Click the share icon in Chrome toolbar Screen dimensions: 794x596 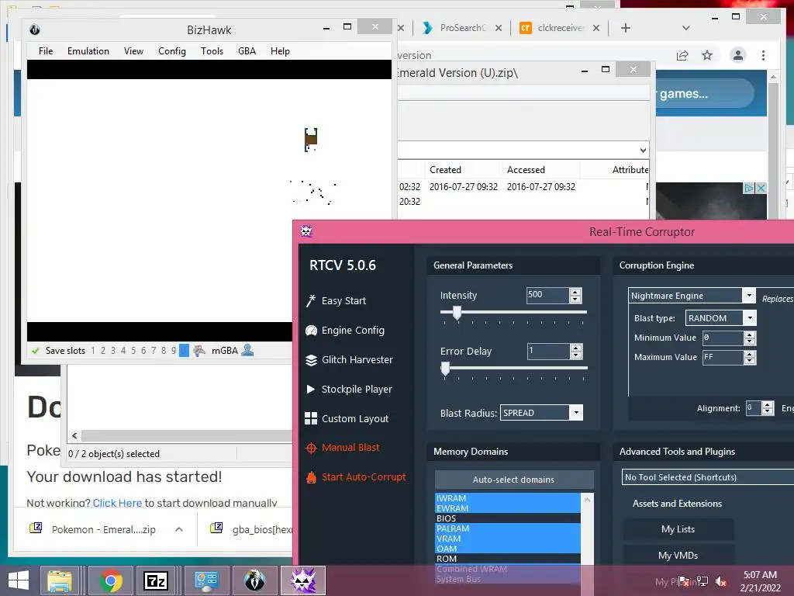point(682,55)
